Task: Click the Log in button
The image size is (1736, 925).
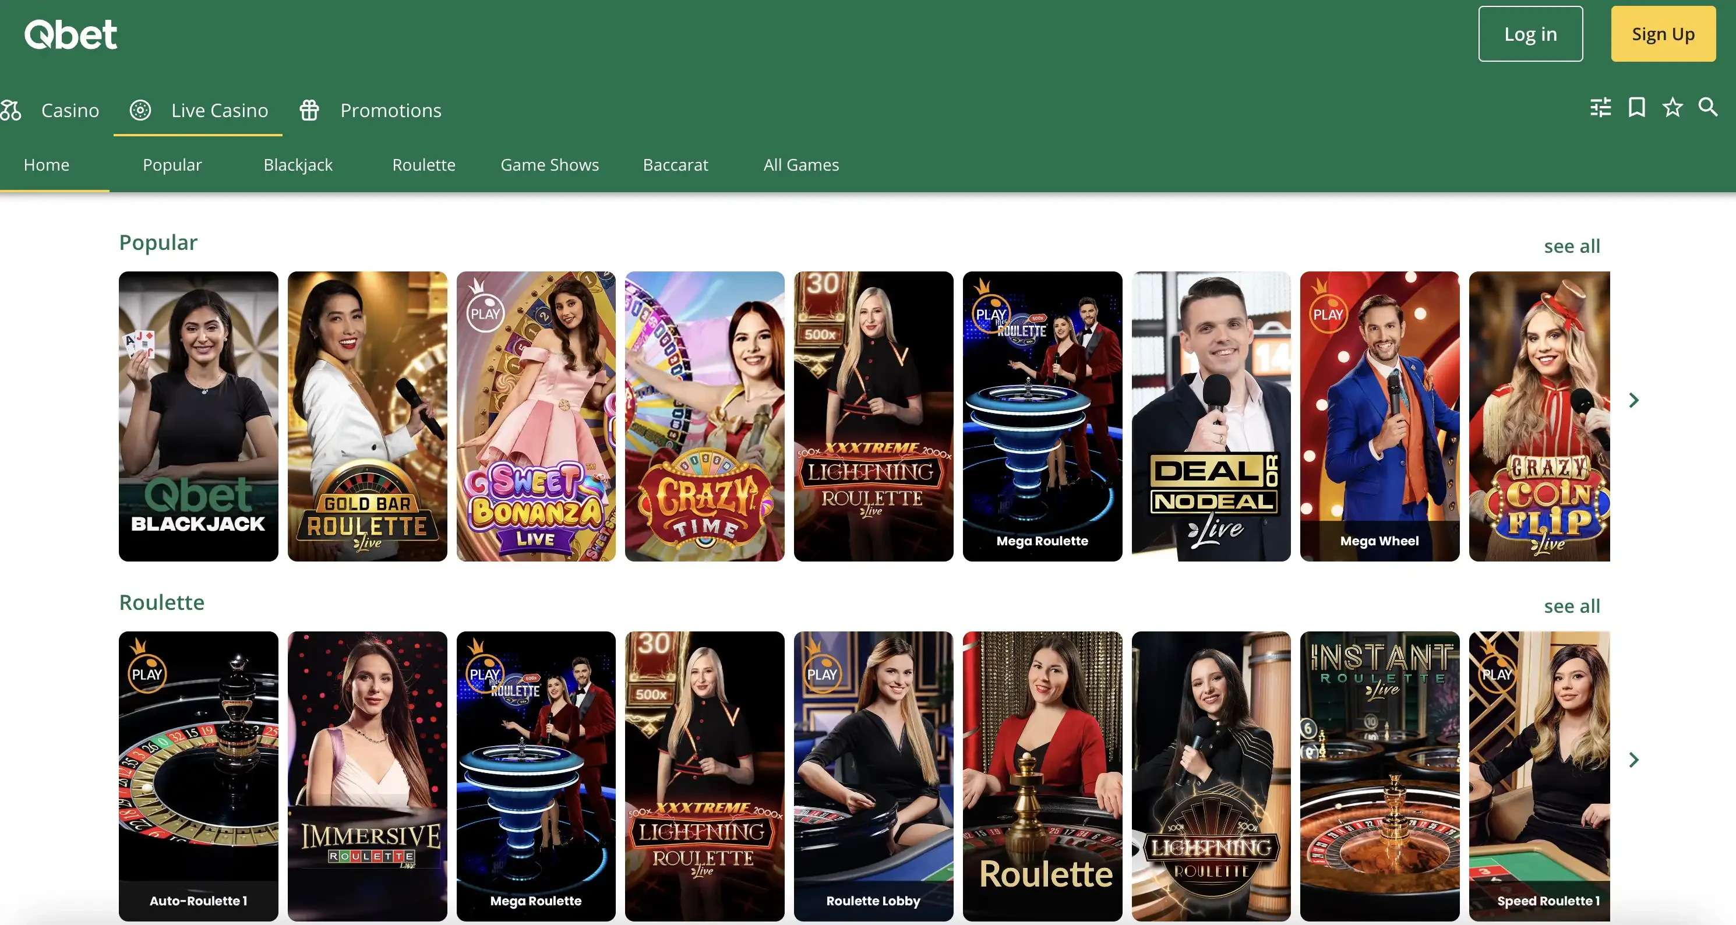Action: [x=1530, y=34]
